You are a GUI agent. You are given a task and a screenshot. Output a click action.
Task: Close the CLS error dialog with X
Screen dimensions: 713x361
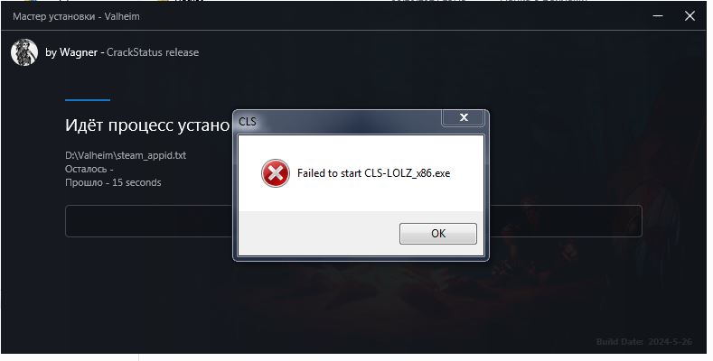(464, 117)
